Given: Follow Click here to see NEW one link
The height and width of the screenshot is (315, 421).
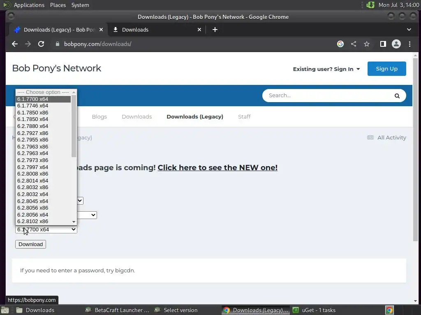Looking at the screenshot, I should 217,168.
